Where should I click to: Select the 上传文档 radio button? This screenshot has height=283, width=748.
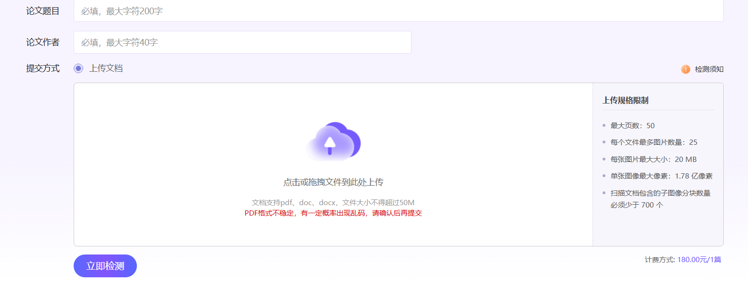pos(78,68)
